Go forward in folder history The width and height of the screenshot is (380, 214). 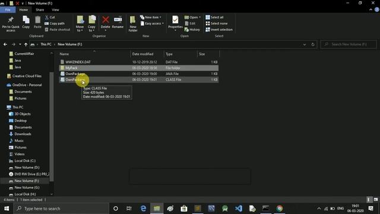(x=13, y=45)
